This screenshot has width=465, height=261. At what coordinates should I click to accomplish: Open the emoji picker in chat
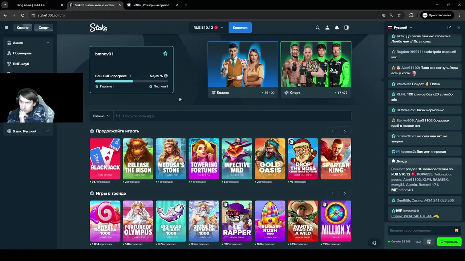456,231
